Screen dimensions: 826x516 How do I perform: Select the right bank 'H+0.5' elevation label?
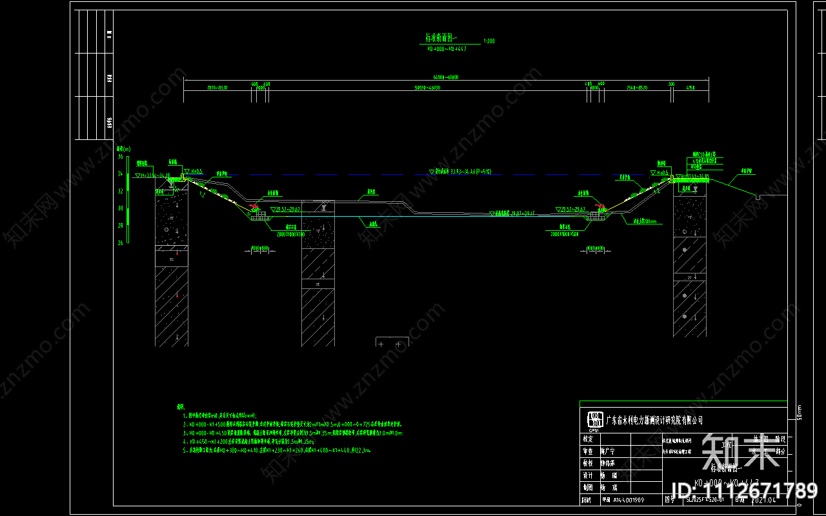663,172
